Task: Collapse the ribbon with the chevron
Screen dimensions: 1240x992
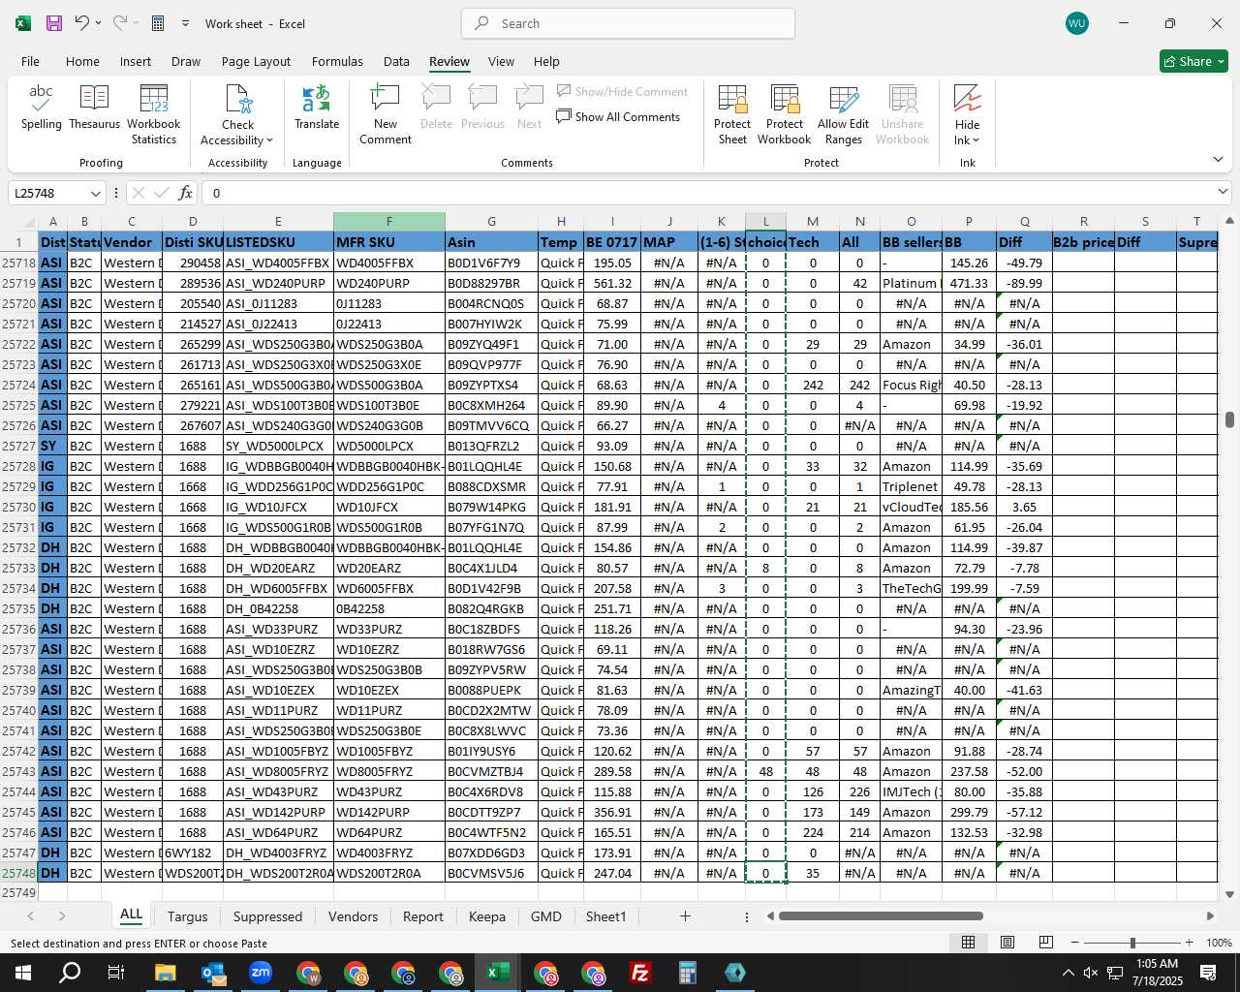Action: click(x=1218, y=159)
